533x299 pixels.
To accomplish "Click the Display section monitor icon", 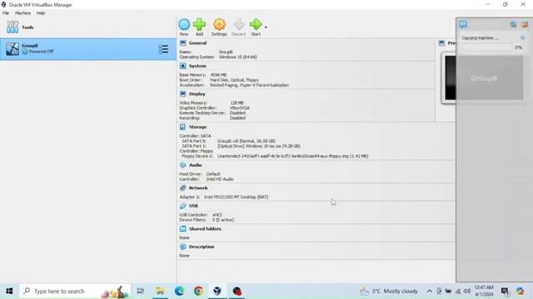I will tap(183, 94).
